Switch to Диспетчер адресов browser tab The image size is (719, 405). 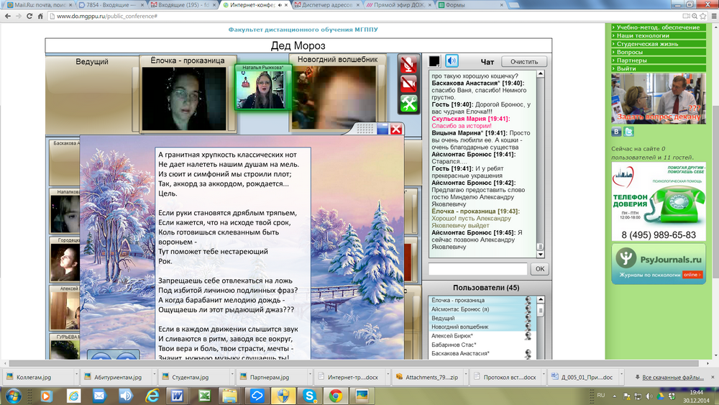[326, 4]
